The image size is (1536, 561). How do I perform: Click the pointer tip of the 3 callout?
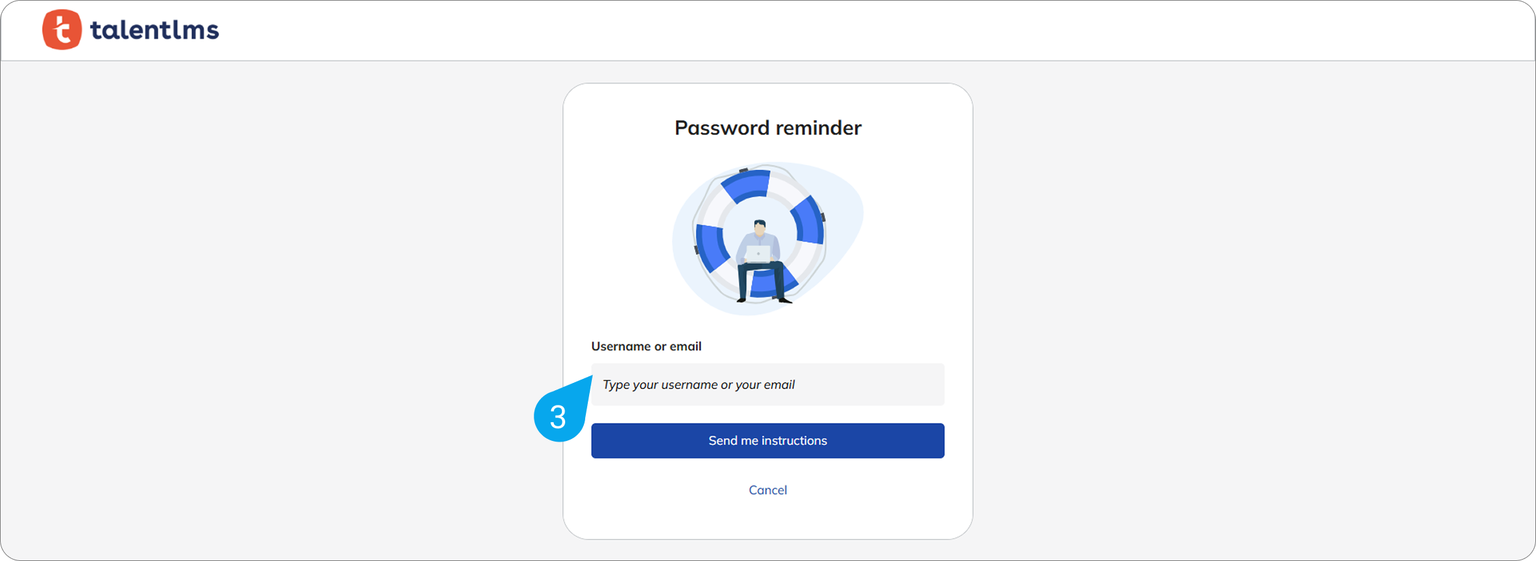point(590,378)
